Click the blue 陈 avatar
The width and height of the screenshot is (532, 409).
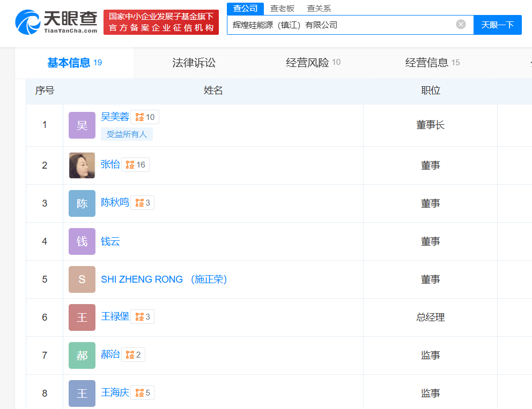pyautogui.click(x=82, y=203)
